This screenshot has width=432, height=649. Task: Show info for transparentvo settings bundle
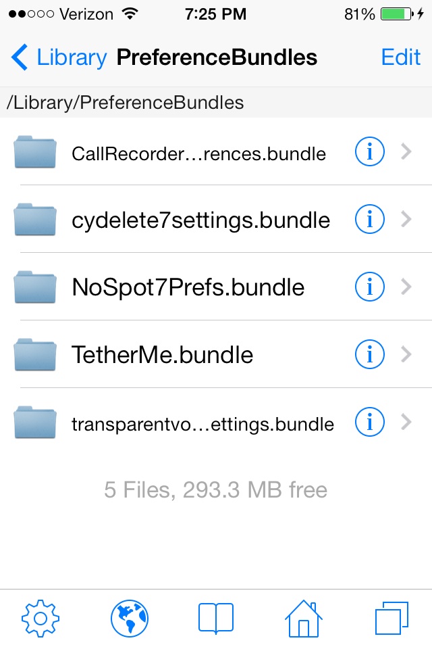pyautogui.click(x=370, y=422)
